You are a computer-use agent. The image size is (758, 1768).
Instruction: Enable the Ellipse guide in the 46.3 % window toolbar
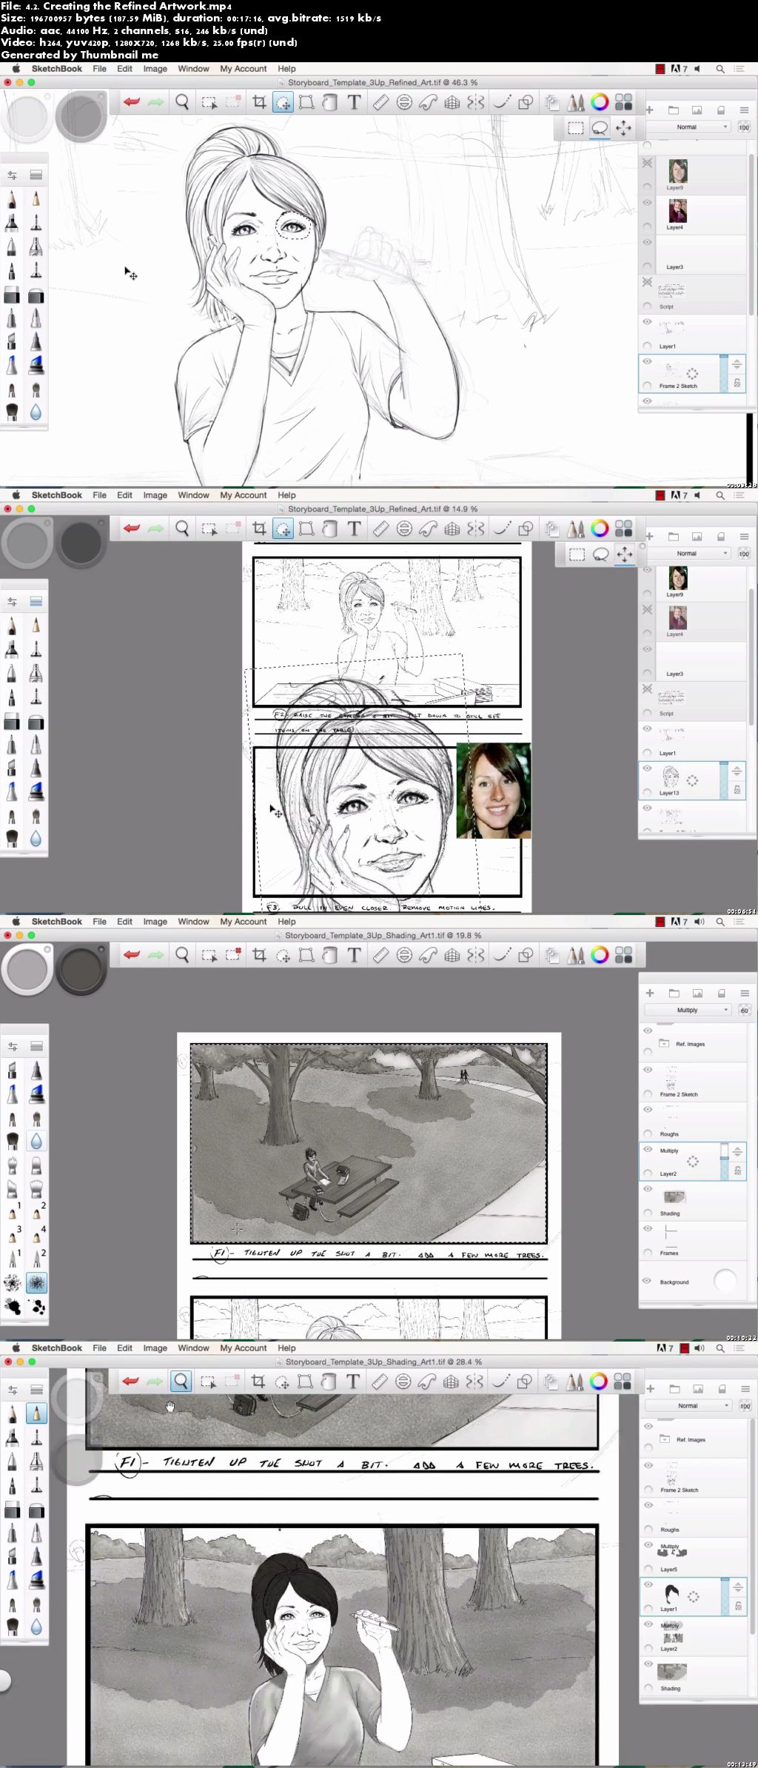404,102
